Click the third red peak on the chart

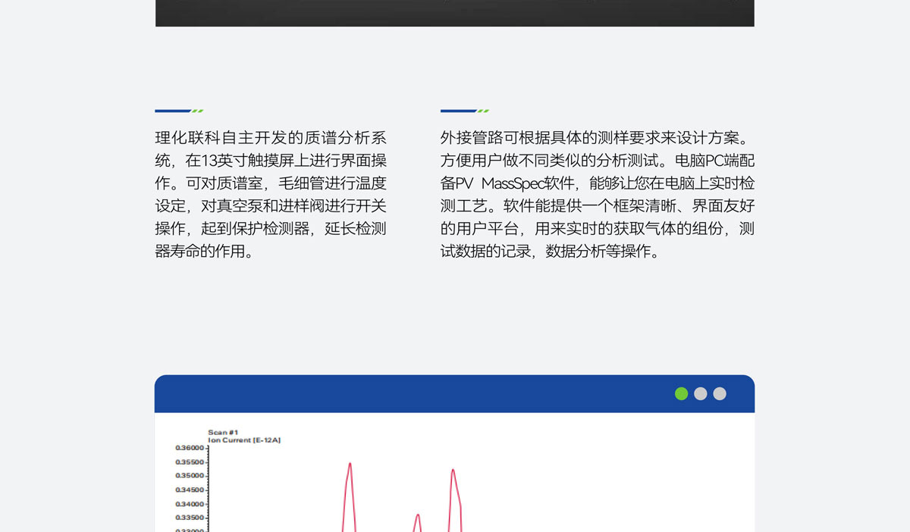(453, 471)
